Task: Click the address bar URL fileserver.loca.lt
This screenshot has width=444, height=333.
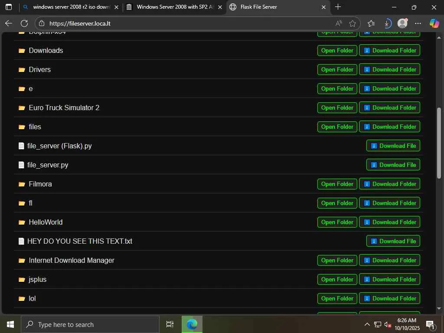Action: [80, 23]
